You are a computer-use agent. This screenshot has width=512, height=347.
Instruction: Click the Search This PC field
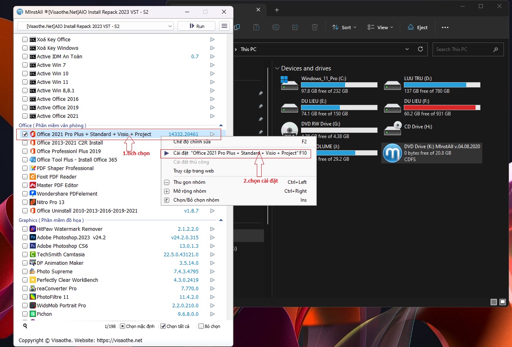pyautogui.click(x=468, y=49)
